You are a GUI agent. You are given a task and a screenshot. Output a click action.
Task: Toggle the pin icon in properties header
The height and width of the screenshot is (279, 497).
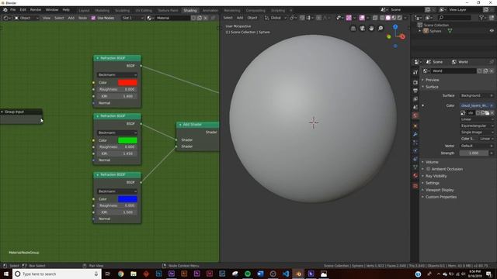pos(492,62)
